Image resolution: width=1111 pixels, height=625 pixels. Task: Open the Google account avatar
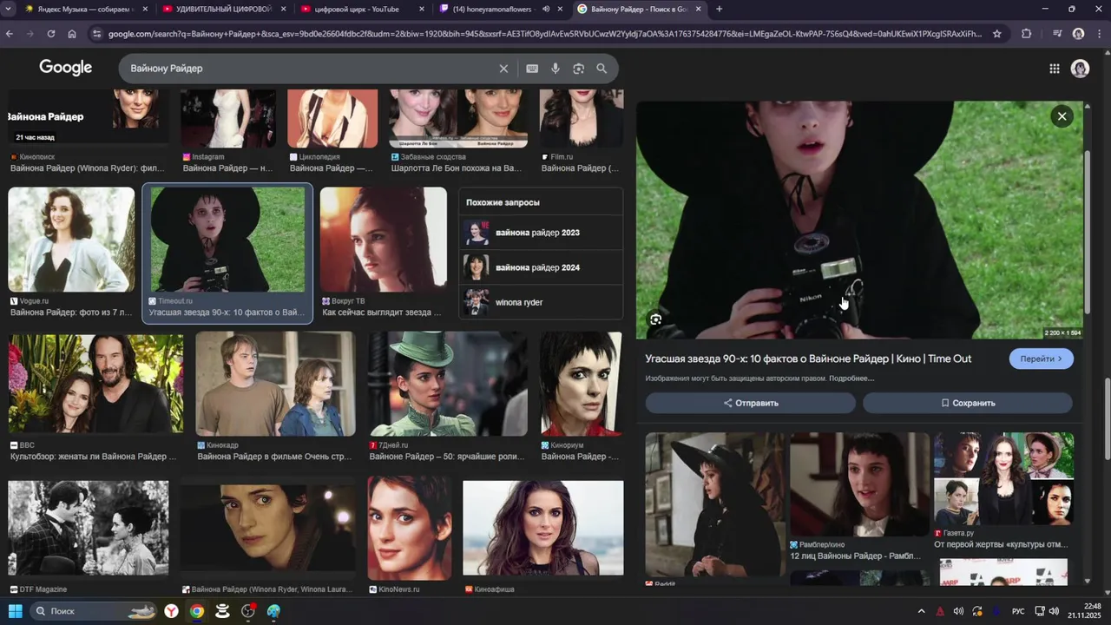(x=1080, y=69)
